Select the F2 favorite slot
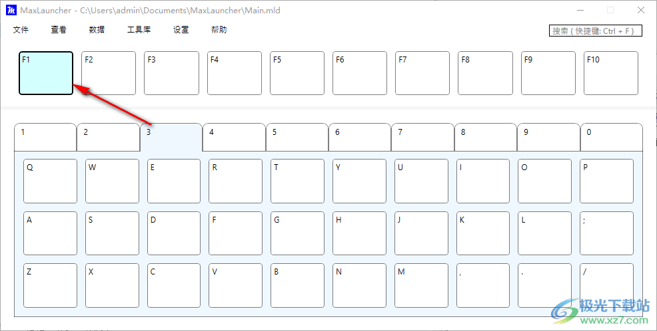The image size is (657, 331). pyautogui.click(x=109, y=73)
